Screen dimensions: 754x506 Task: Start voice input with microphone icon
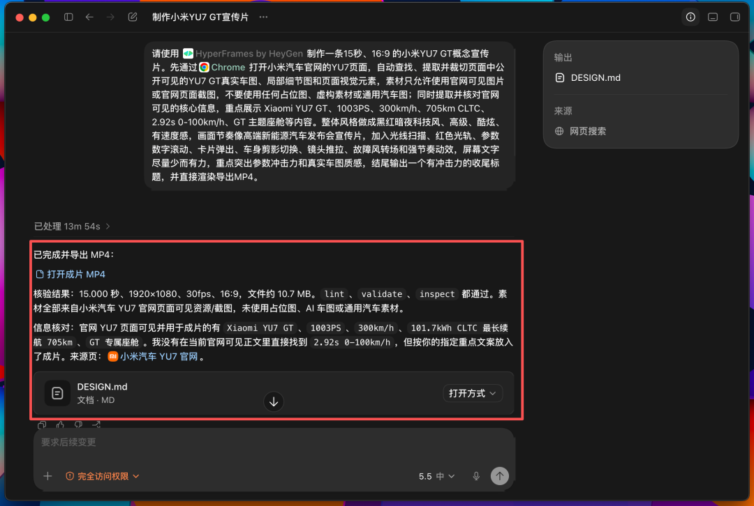476,476
